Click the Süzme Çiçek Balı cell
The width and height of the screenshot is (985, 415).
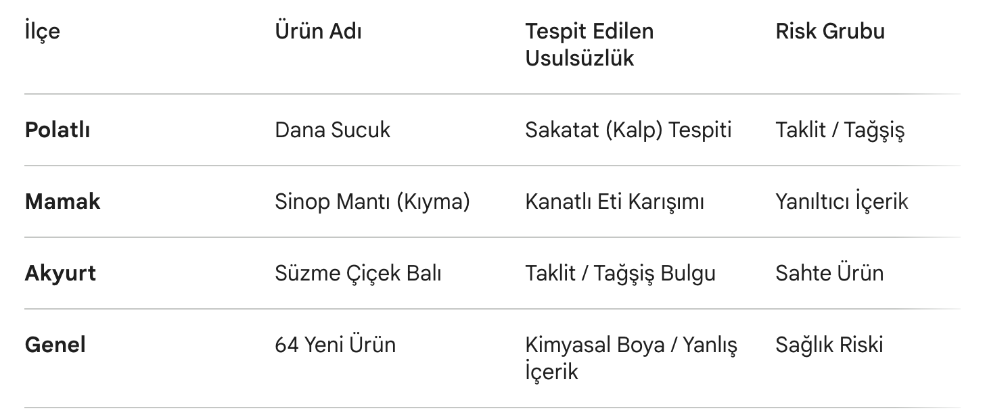click(x=358, y=273)
